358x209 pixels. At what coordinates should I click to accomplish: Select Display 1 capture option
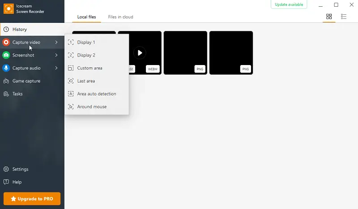pyautogui.click(x=86, y=43)
